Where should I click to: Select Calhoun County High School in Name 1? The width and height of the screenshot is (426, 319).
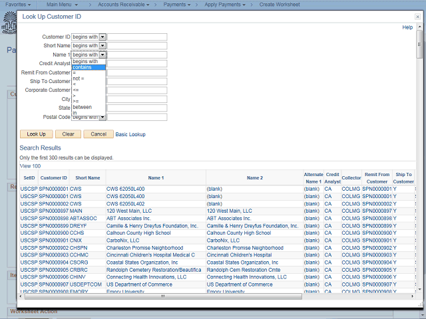pos(138,233)
